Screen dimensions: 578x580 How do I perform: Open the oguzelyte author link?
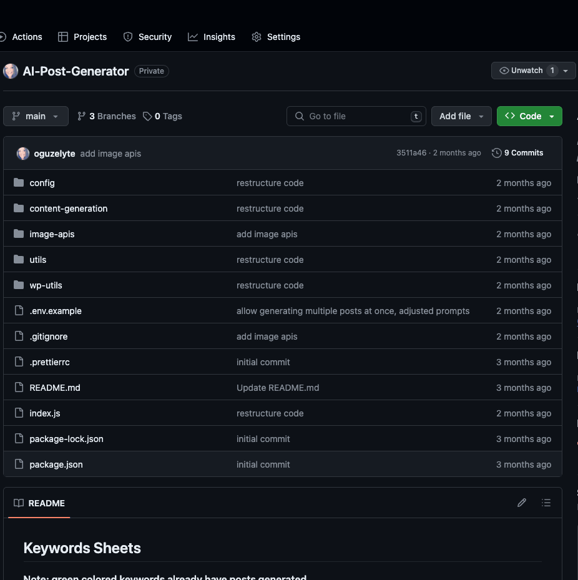coord(54,154)
